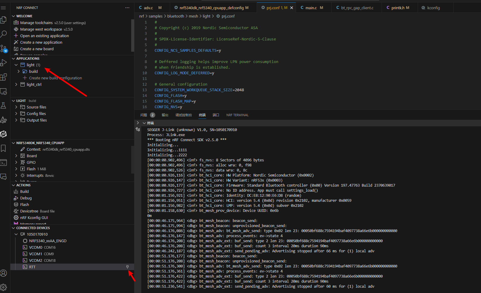Image resolution: width=481 pixels, height=293 pixels.
Task: Open Devicetree Board file action
Action: (x=34, y=211)
